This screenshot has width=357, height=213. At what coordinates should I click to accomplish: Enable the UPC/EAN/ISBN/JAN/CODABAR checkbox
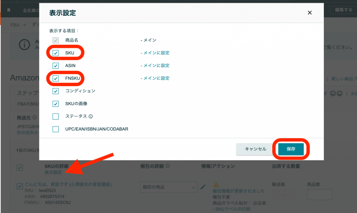tap(55, 129)
